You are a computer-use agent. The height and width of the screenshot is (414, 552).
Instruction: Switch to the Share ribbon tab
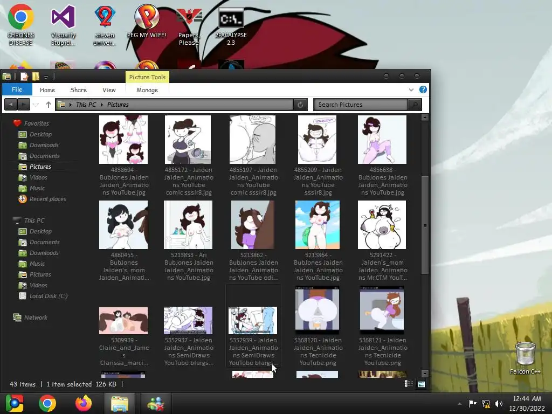click(x=79, y=90)
